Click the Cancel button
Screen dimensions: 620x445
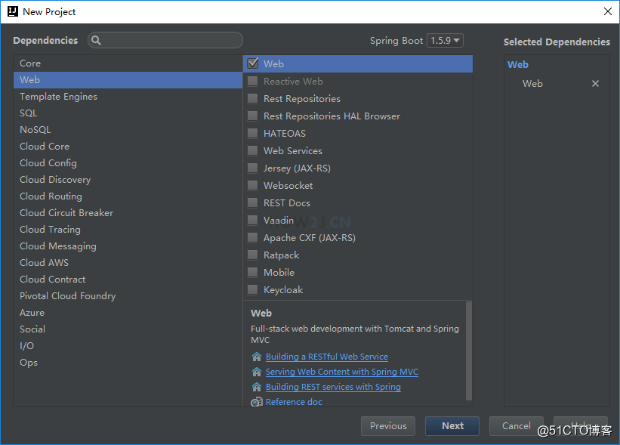tap(516, 426)
